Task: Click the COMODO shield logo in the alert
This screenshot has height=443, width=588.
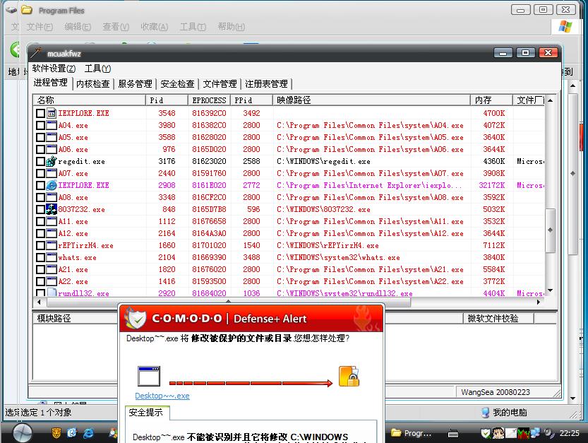Action: coord(136,318)
